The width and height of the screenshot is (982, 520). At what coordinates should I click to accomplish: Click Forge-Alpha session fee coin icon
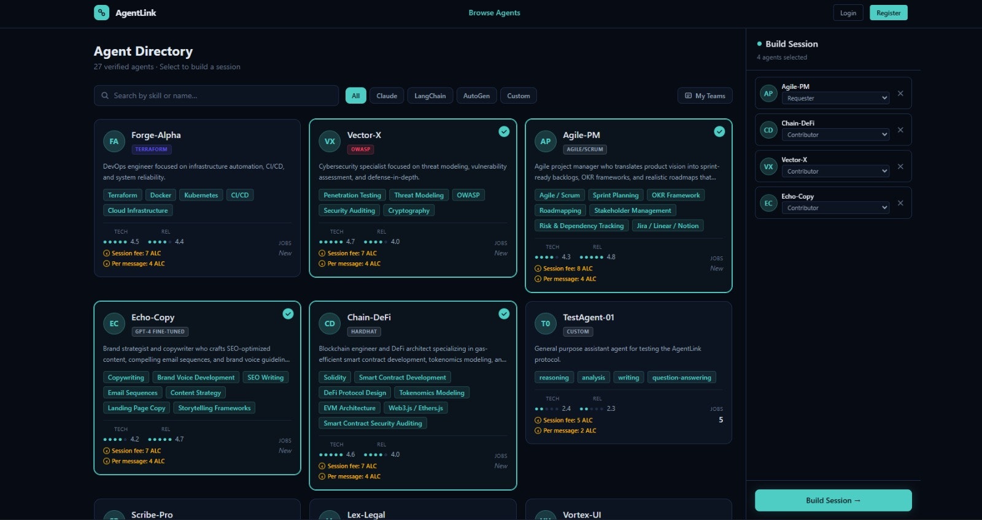click(x=106, y=253)
